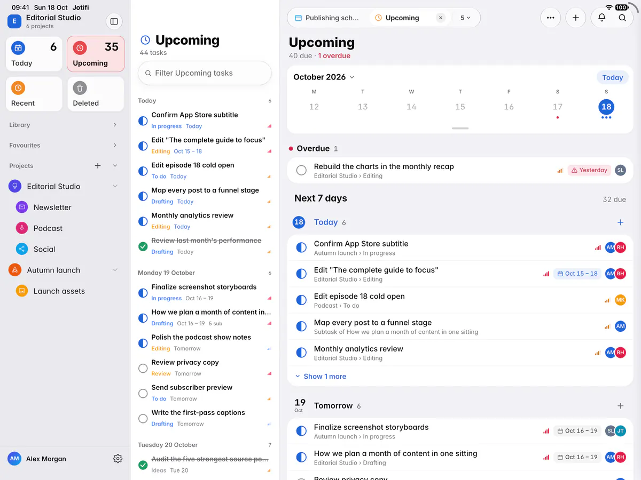
Task: Check battery indicator in status bar
Action: (x=621, y=7)
